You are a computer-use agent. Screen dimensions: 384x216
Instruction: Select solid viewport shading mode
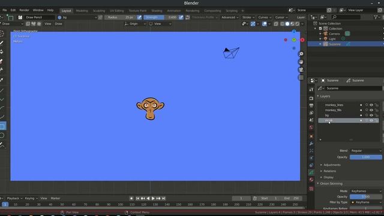coord(287,24)
